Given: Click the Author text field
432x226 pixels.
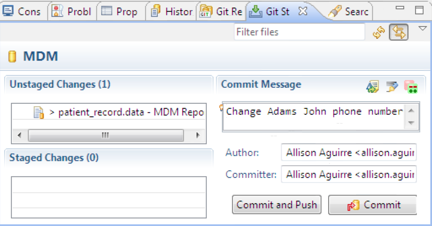Looking at the screenshot, I should [349, 152].
